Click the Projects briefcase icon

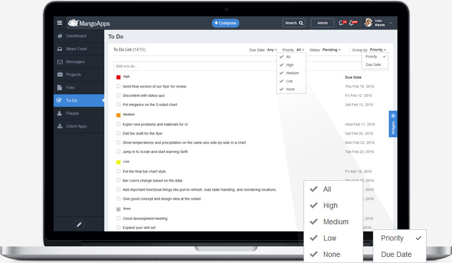pos(60,74)
